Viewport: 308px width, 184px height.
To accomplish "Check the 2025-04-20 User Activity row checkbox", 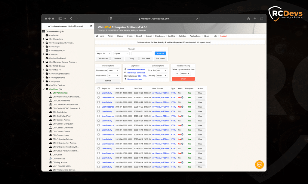I will click(99, 120).
